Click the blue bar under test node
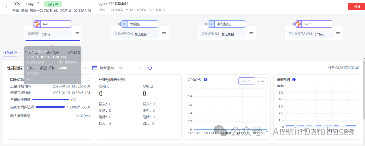This screenshot has height=146, width=365. [x=53, y=40]
